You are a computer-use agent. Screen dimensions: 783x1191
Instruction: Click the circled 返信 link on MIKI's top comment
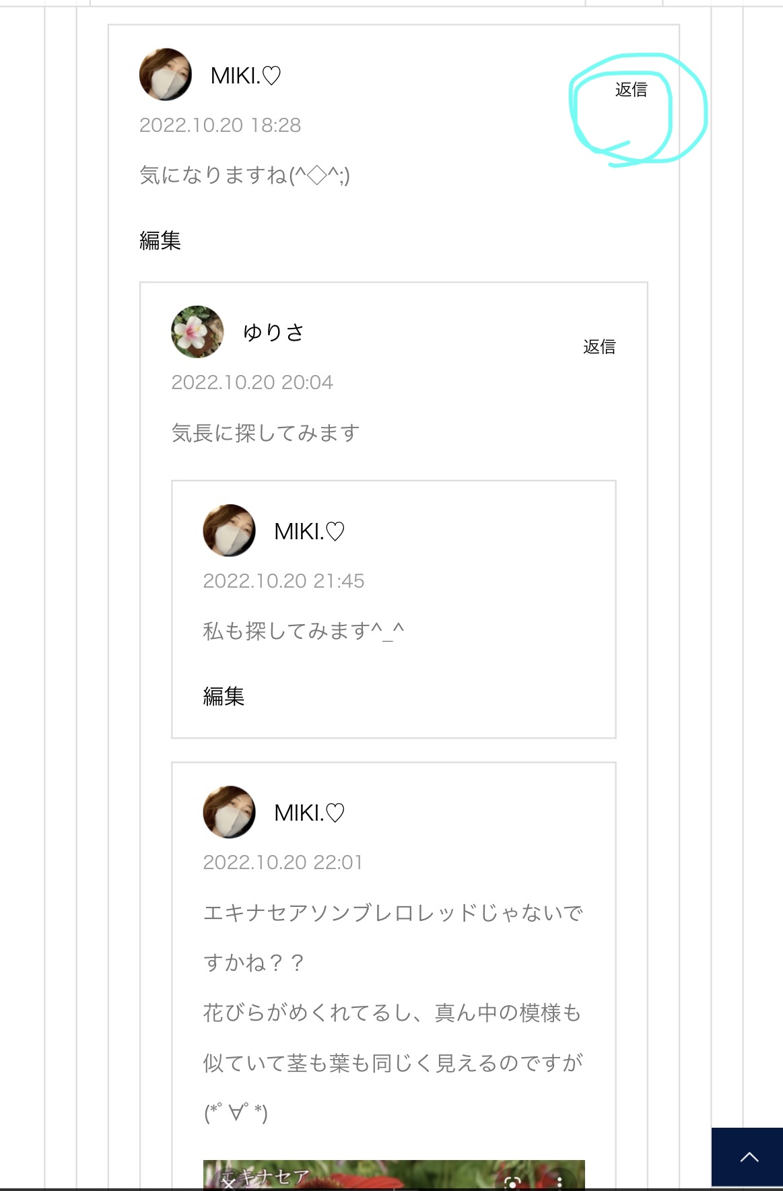coord(631,90)
